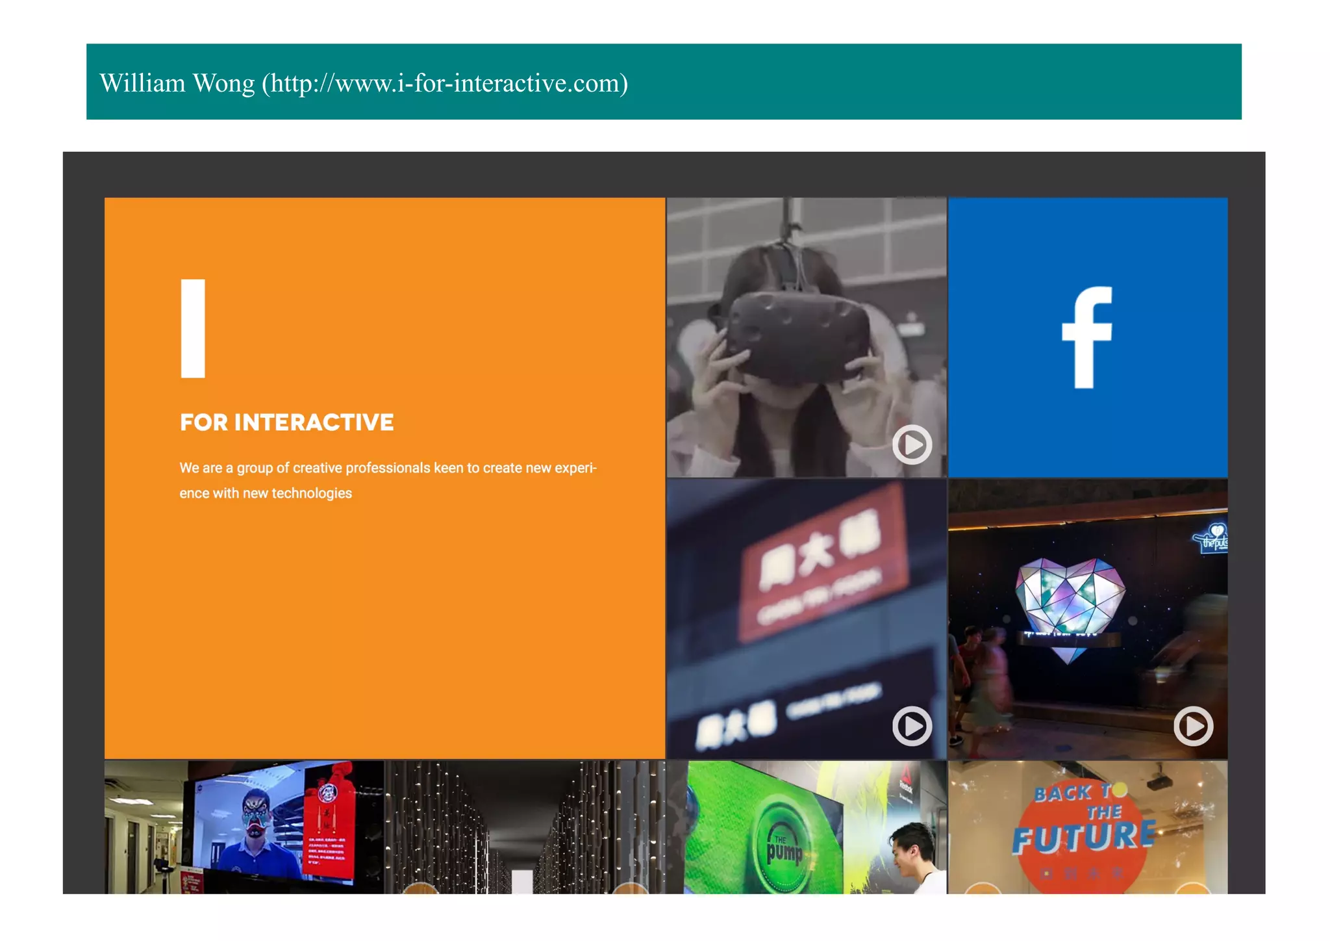Click the Facebook logo tile

(1088, 337)
